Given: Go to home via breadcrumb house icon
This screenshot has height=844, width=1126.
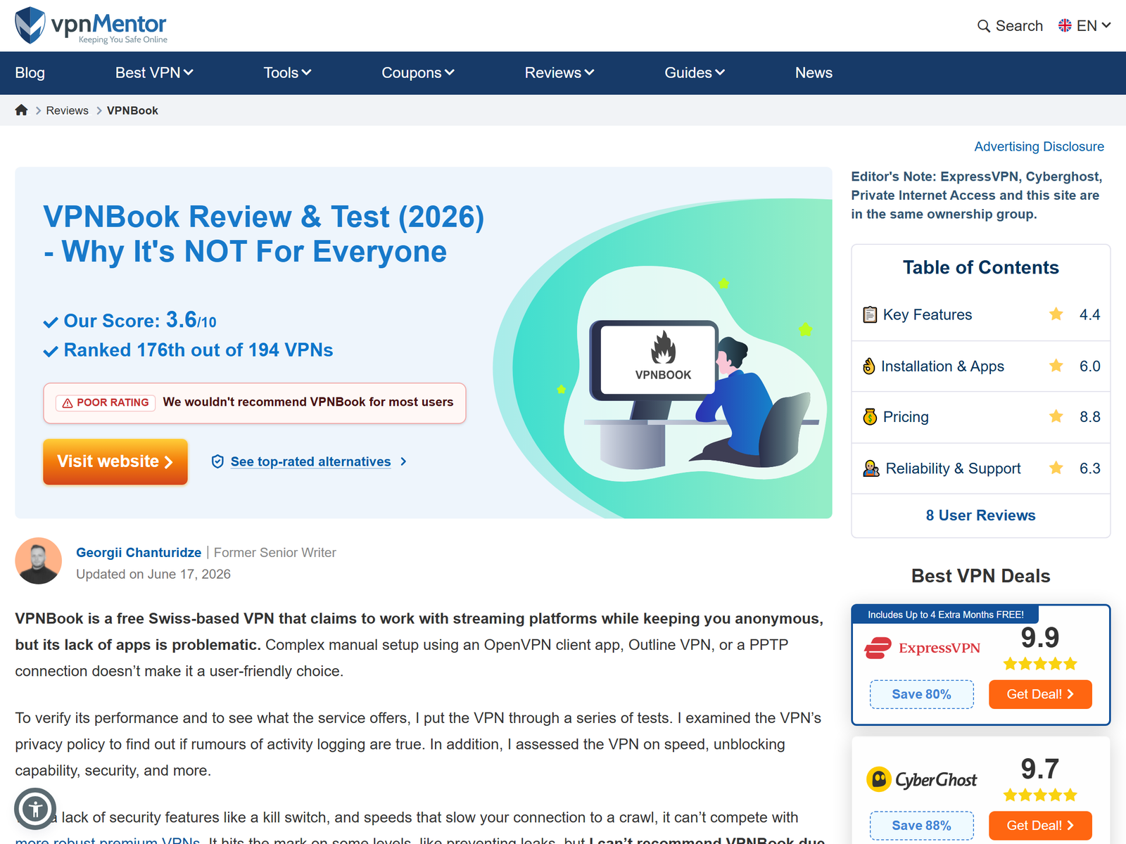Looking at the screenshot, I should 21,110.
